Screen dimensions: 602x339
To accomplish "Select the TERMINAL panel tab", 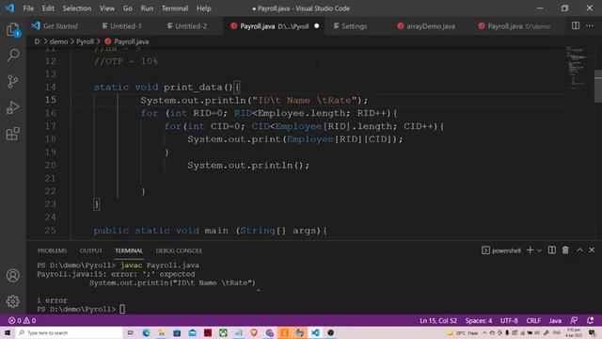I will tap(129, 250).
